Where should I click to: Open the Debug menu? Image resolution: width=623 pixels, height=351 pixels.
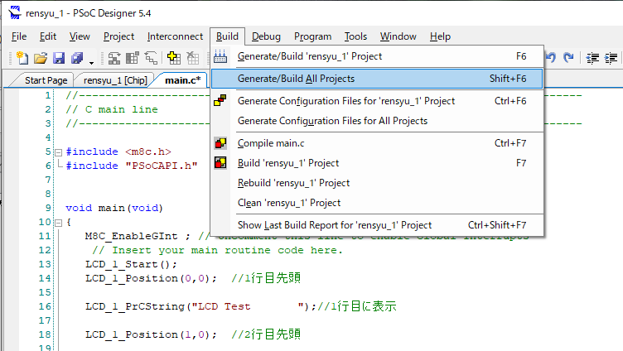coord(266,36)
